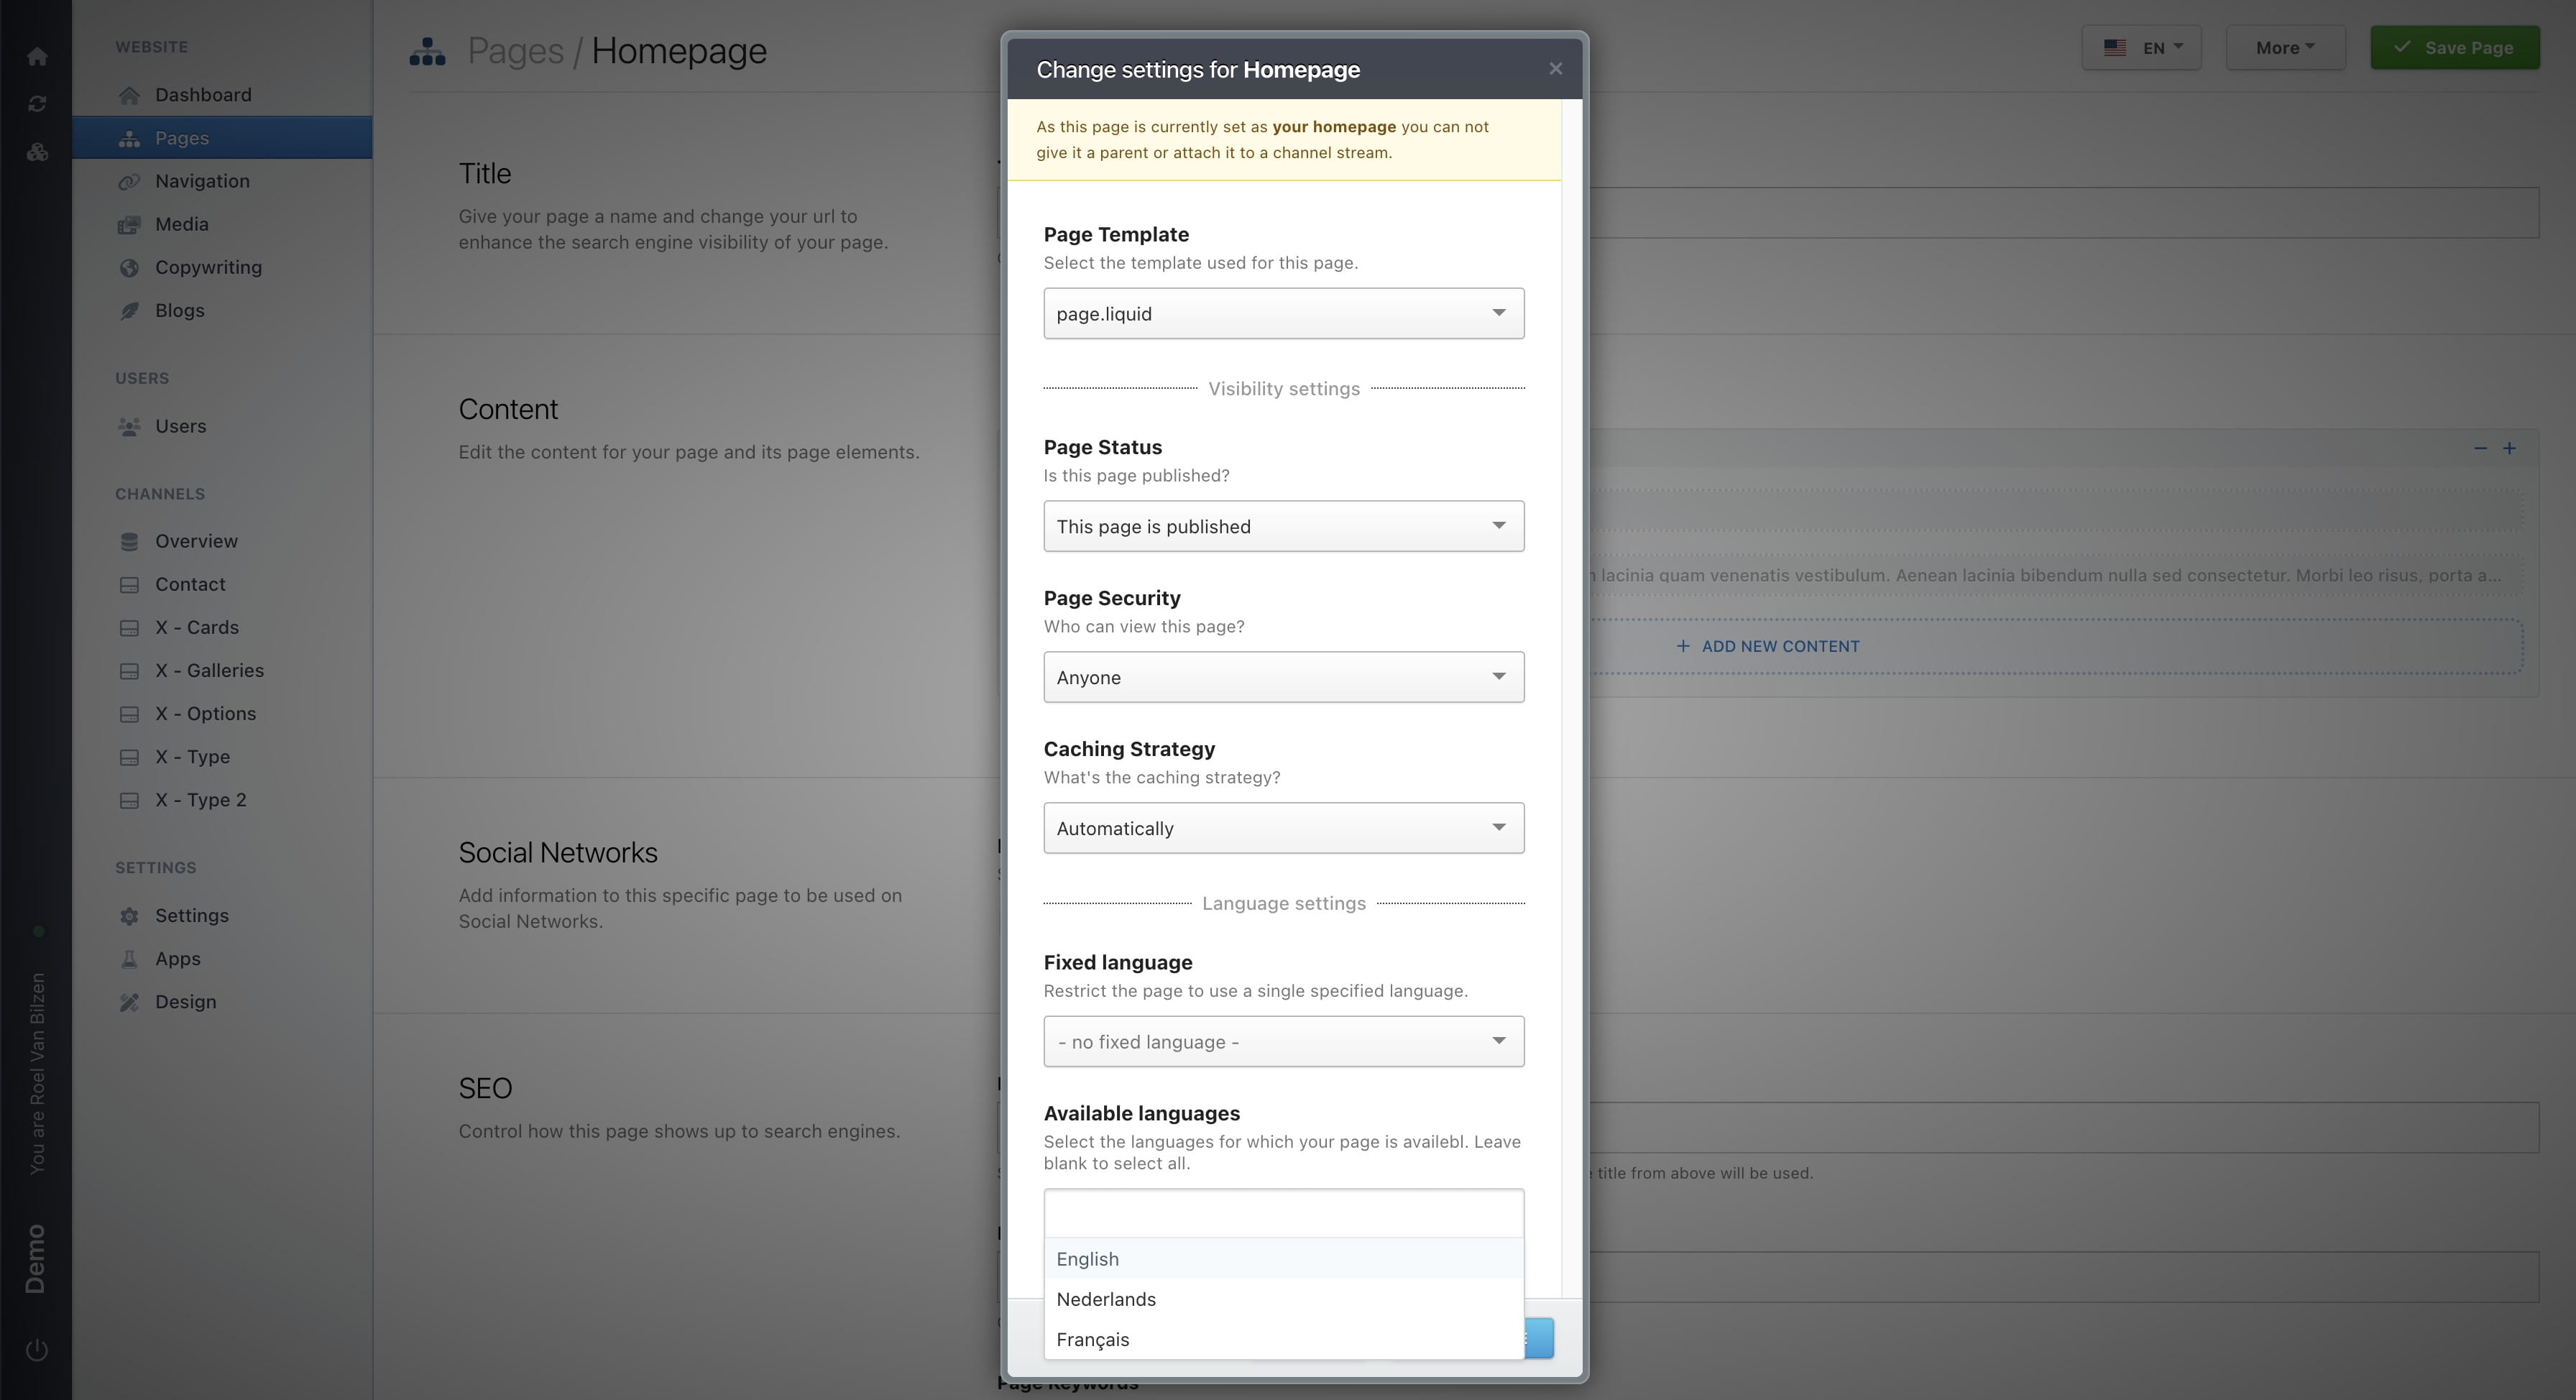Image resolution: width=2576 pixels, height=1400 pixels.
Task: Collapse the content block with the minus control
Action: click(2480, 449)
